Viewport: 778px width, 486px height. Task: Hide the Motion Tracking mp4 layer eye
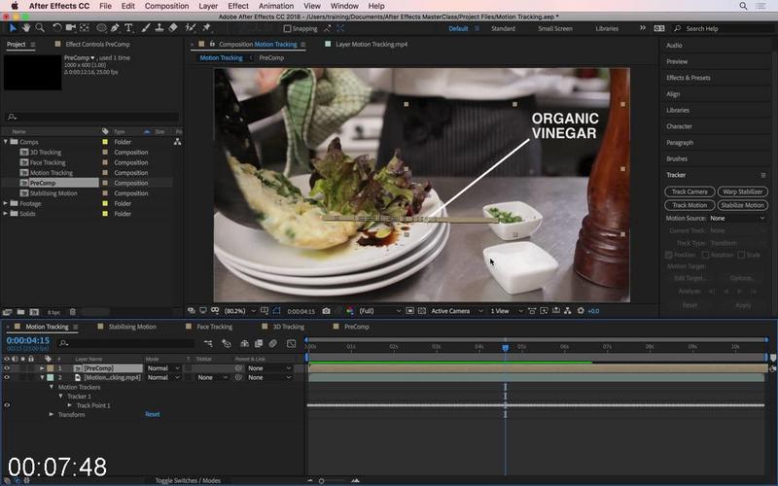[x=7, y=377]
